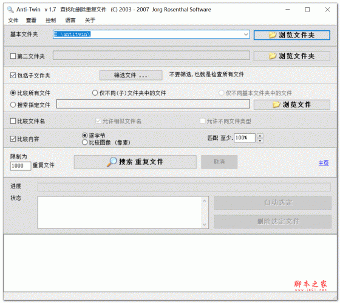Toggle the 比较内容 checkbox
Viewport: 340px width, 303px height.
point(13,139)
